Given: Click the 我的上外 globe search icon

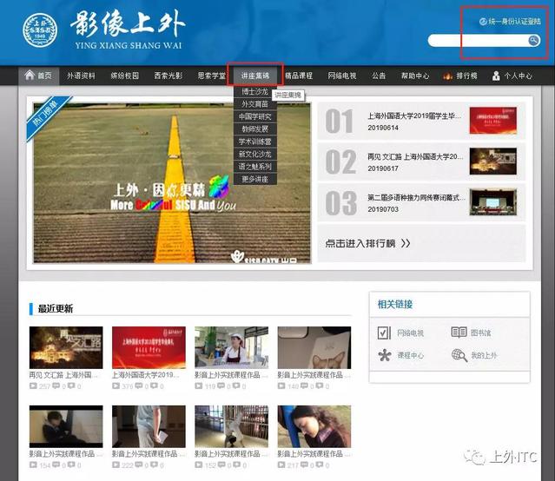Looking at the screenshot, I should 459,355.
